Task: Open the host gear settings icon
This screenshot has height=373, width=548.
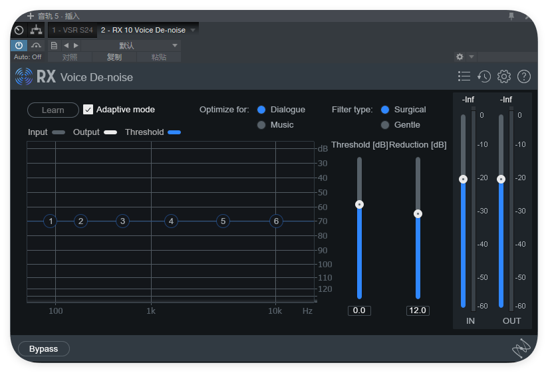Action: 460,57
